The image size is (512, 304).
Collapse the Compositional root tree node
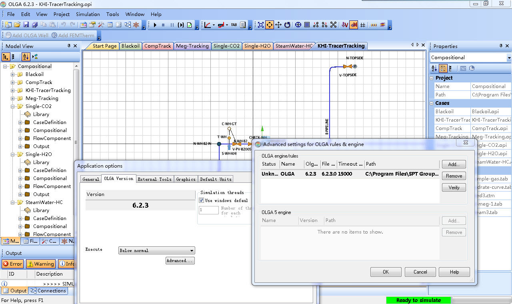coord(5,66)
